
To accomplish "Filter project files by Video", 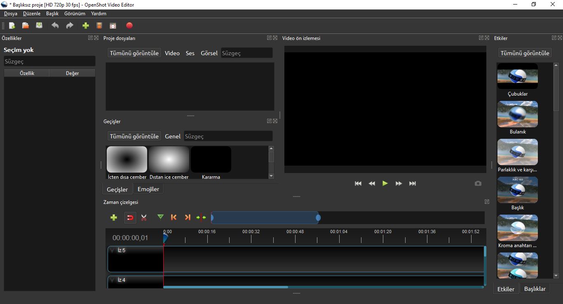I will 172,53.
